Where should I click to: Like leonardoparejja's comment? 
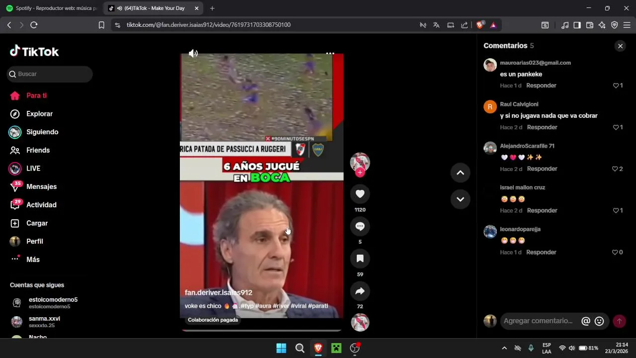[618, 253]
